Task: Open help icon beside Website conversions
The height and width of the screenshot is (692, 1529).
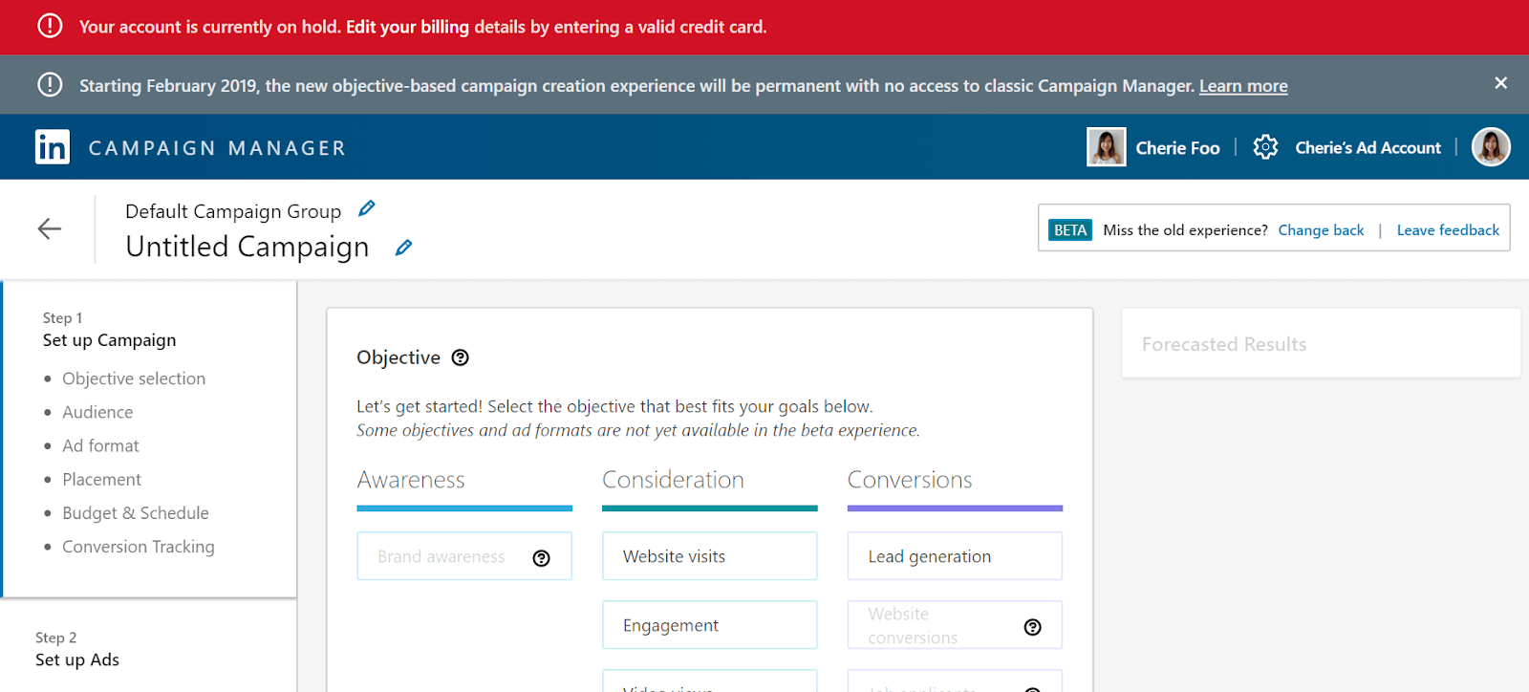Action: point(1033,627)
